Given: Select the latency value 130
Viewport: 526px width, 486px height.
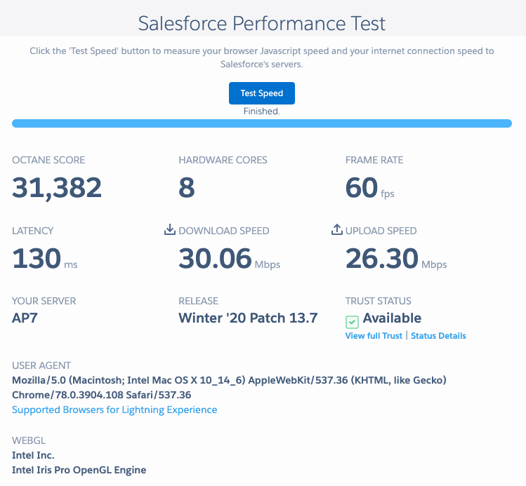Looking at the screenshot, I should click(37, 258).
